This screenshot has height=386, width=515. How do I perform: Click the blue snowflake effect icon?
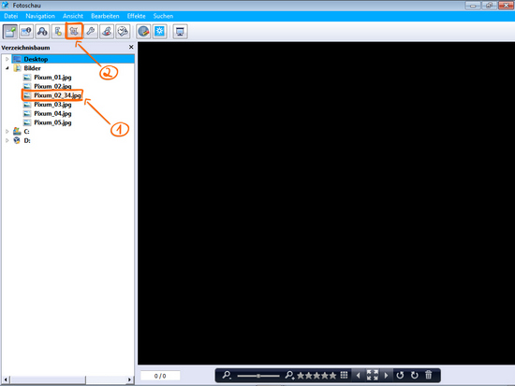[x=159, y=32]
